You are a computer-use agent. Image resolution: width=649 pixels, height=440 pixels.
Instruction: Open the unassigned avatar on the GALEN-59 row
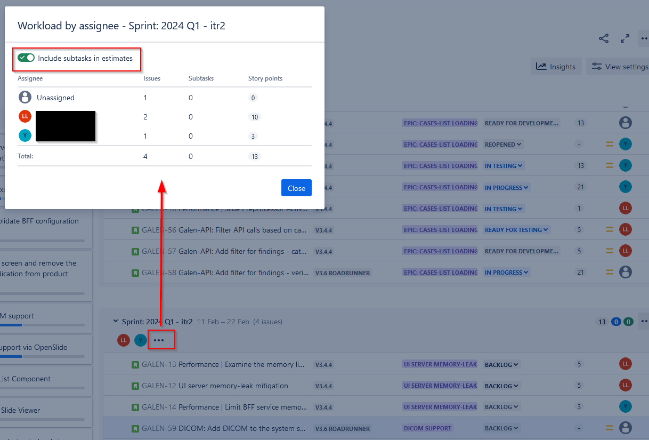pyautogui.click(x=626, y=428)
